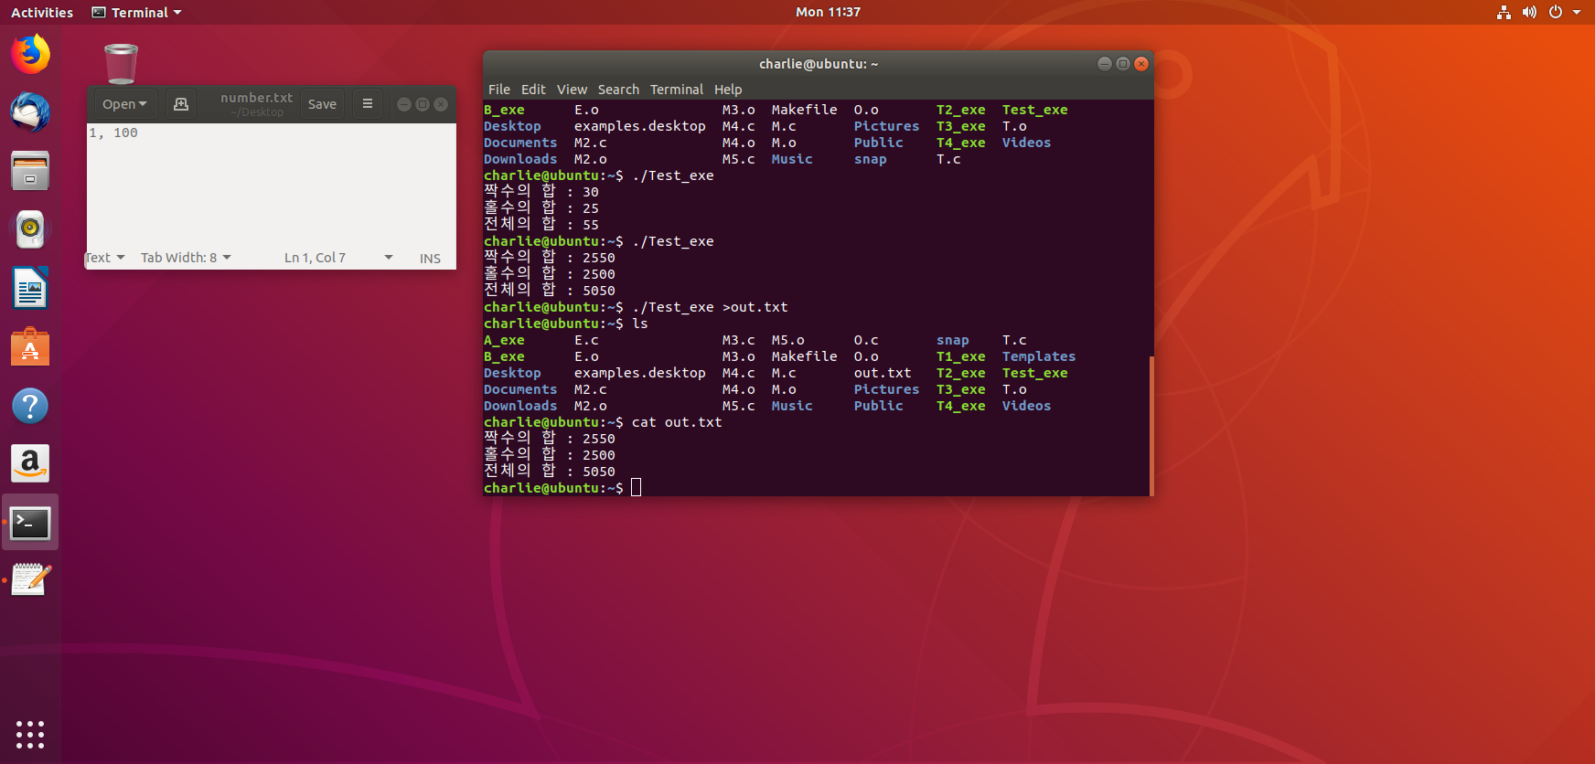Open the Terminal menu in menubar
Image resolution: width=1595 pixels, height=764 pixels.
677,90
